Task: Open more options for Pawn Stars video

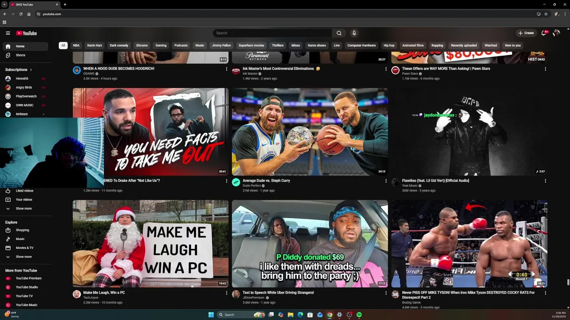Action: click(x=545, y=69)
